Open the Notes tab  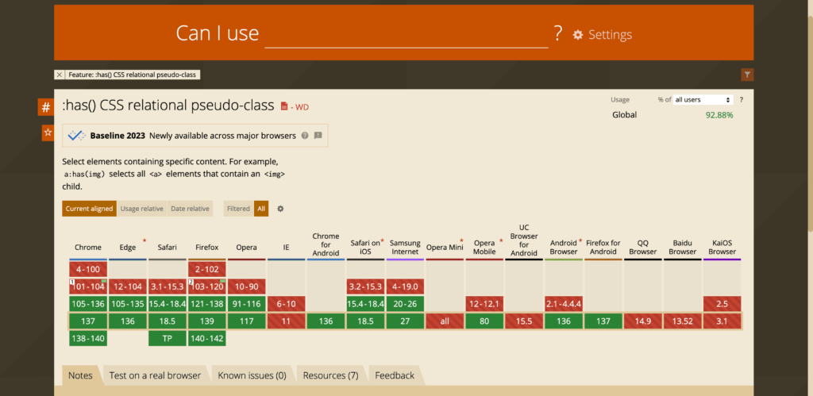(80, 375)
